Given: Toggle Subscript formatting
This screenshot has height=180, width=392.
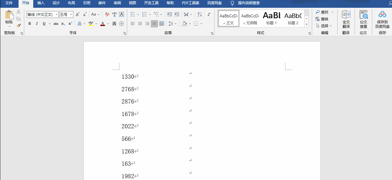Looking at the screenshot, I should 63,24.
